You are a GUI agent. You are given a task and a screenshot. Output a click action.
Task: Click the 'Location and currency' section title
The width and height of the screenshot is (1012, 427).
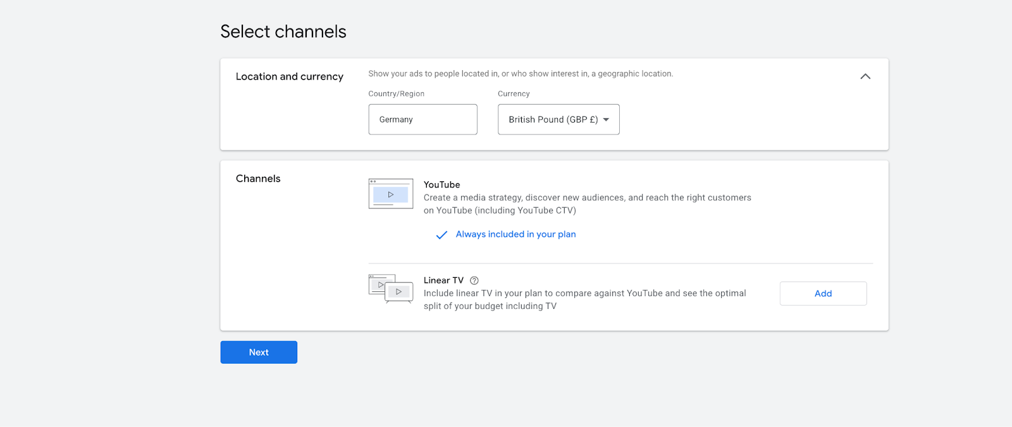coord(290,76)
